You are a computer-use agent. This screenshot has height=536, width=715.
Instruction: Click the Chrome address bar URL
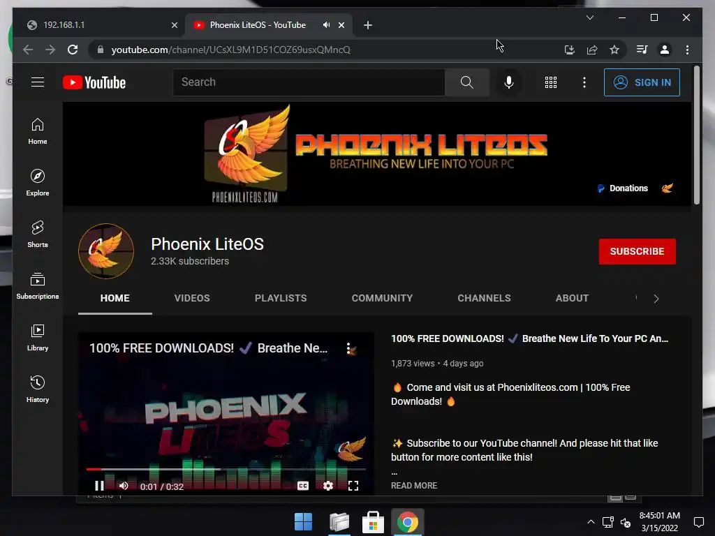(x=230, y=50)
